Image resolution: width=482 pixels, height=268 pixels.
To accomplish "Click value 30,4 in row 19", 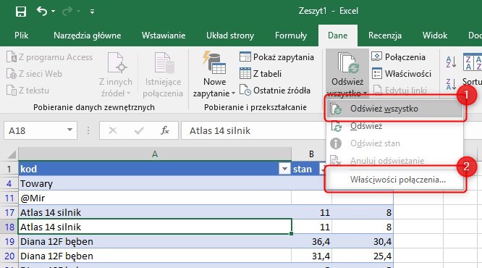I will tap(363, 241).
